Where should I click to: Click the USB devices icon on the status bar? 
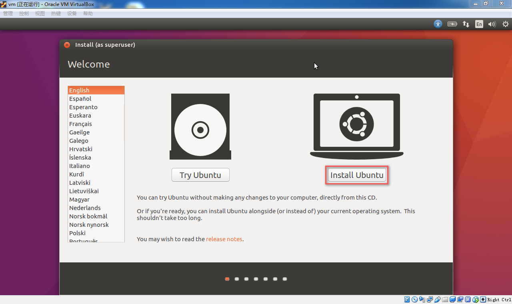pos(438,299)
